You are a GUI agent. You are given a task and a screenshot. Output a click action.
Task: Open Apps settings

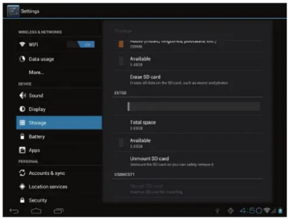59,150
